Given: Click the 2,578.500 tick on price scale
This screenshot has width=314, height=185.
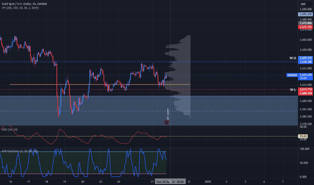Looking at the screenshot, I should coord(306,124).
